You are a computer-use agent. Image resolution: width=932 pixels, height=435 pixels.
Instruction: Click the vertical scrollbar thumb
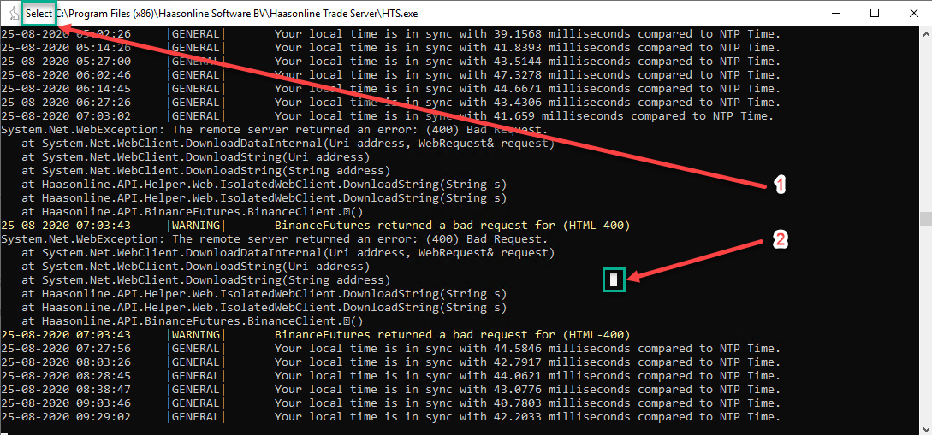[926, 220]
